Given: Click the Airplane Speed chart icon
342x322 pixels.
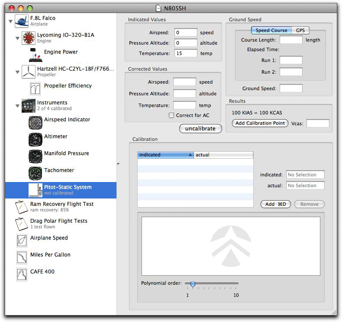Looking at the screenshot, I should click(x=22, y=241).
